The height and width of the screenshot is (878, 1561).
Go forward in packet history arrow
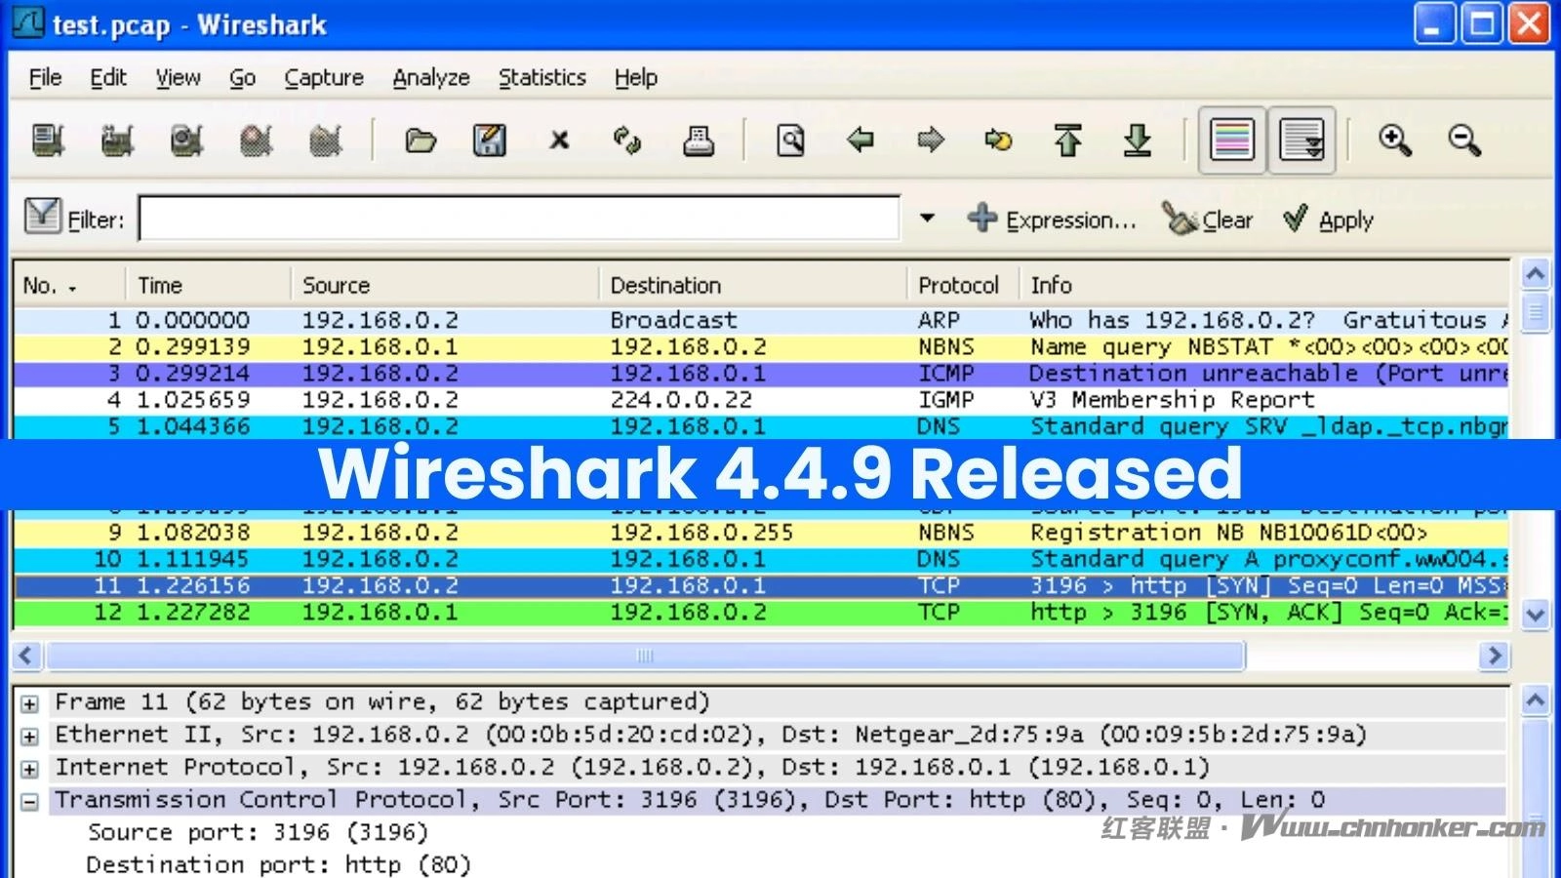coord(931,140)
